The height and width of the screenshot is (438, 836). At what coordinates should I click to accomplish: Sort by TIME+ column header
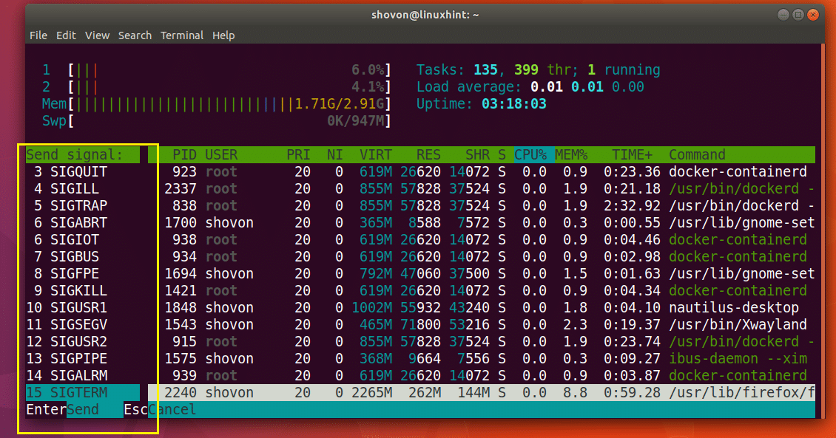click(x=632, y=155)
